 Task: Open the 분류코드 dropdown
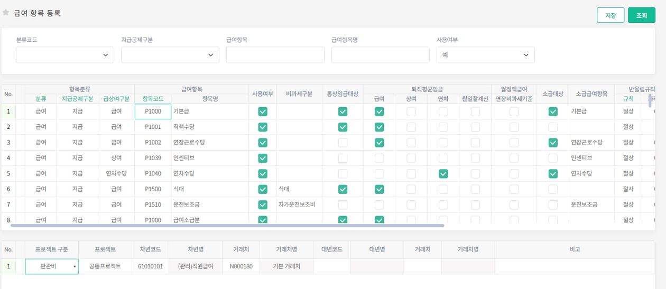point(65,55)
